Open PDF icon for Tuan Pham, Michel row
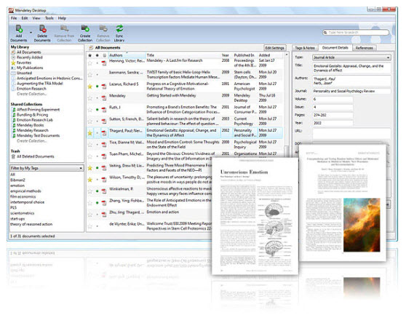The width and height of the screenshot is (406, 323). [104, 156]
